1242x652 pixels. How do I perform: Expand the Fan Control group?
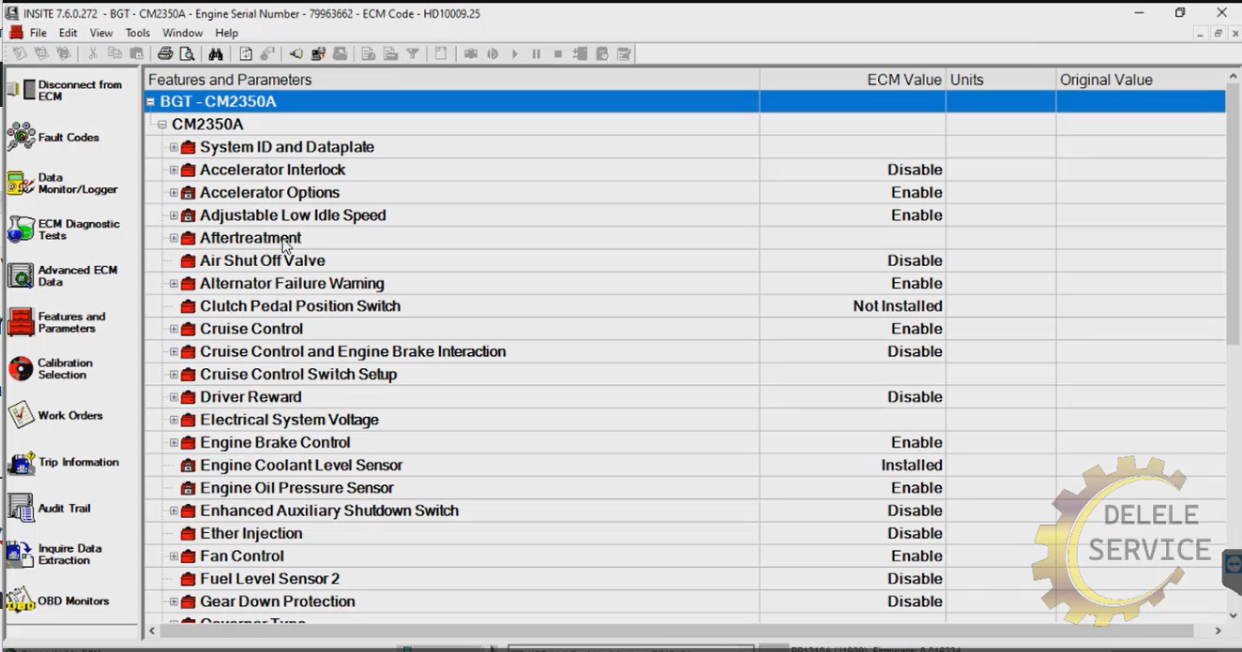tap(174, 556)
